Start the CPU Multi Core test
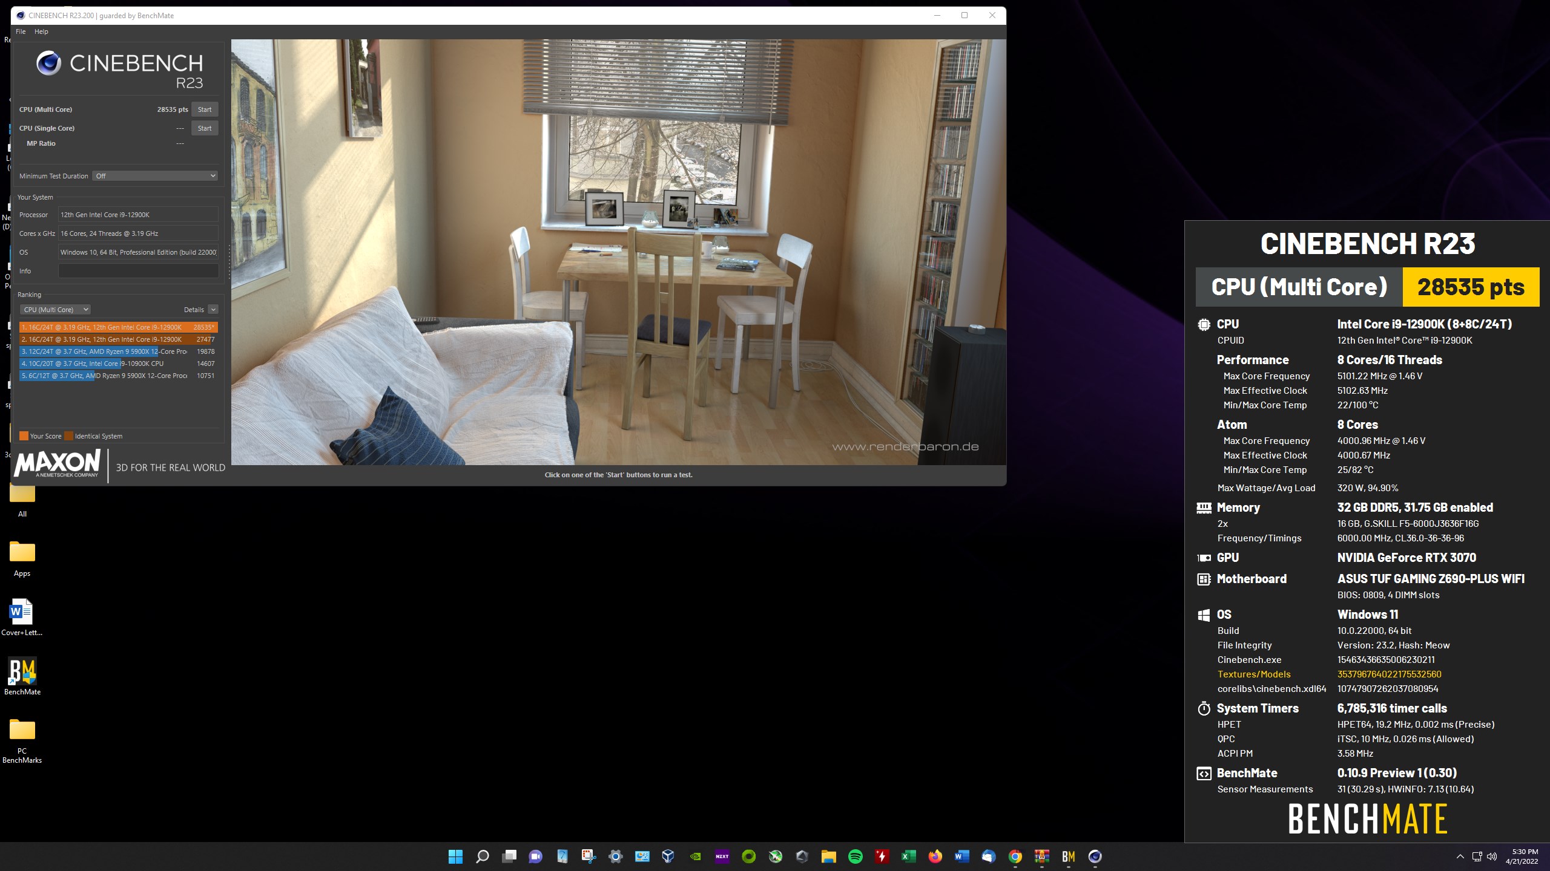Image resolution: width=1550 pixels, height=871 pixels. click(205, 109)
